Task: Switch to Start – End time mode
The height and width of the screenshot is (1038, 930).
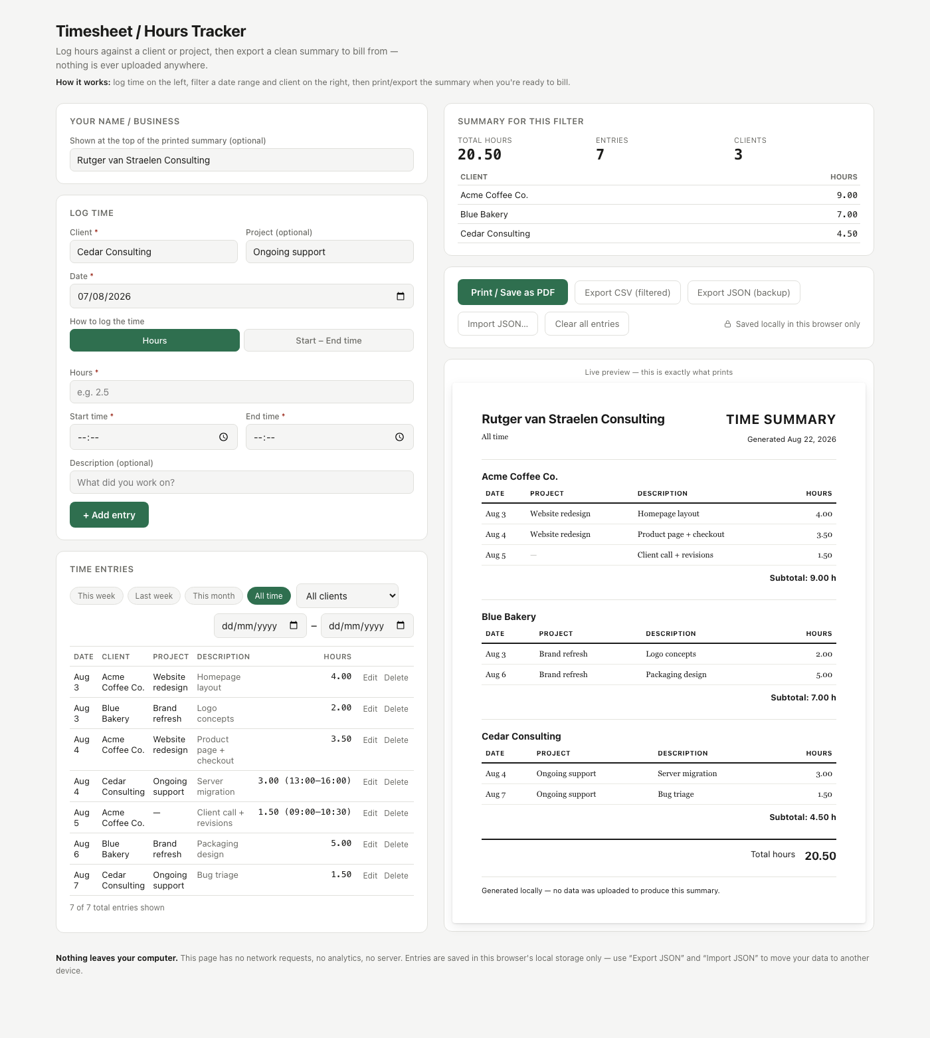Action: click(x=329, y=340)
